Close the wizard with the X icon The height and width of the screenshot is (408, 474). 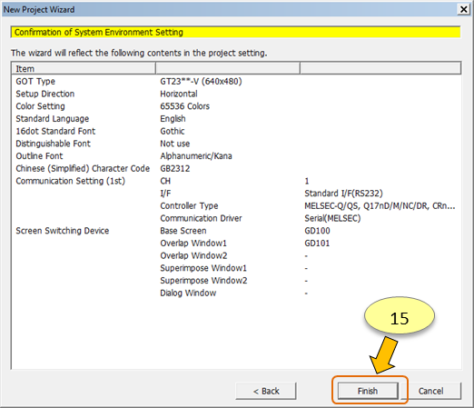click(x=463, y=9)
